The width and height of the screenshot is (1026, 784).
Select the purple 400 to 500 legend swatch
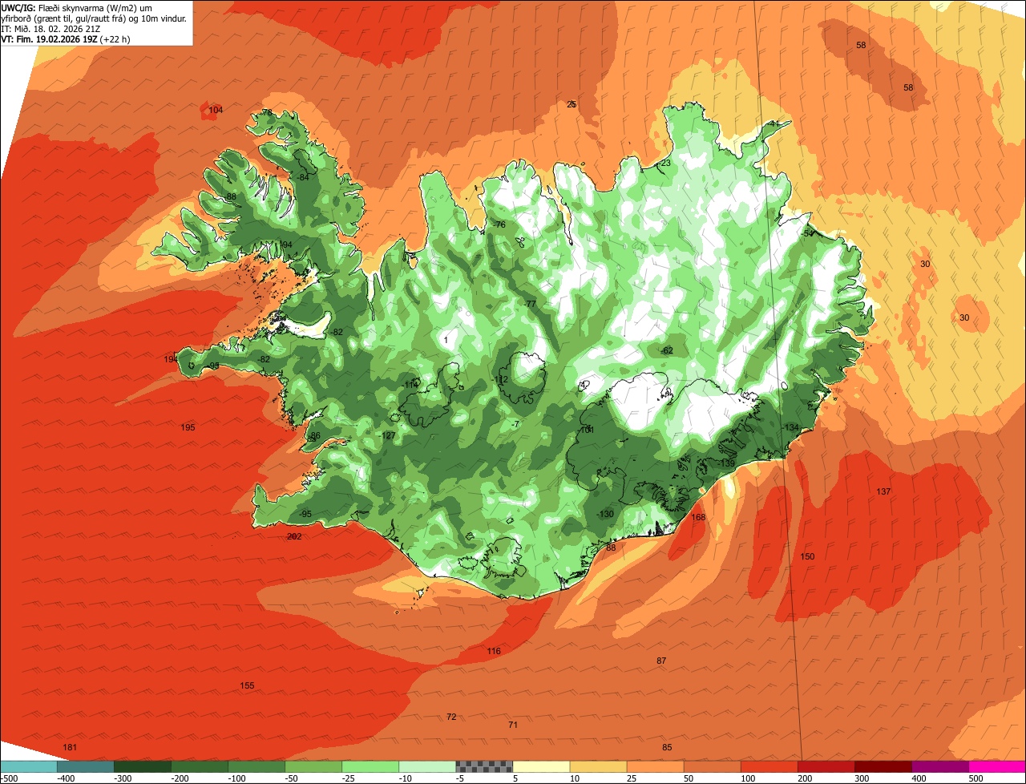[940, 766]
